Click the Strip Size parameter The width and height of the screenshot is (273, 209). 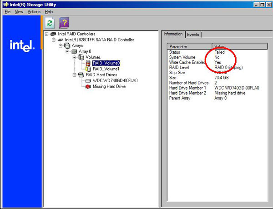177,73
